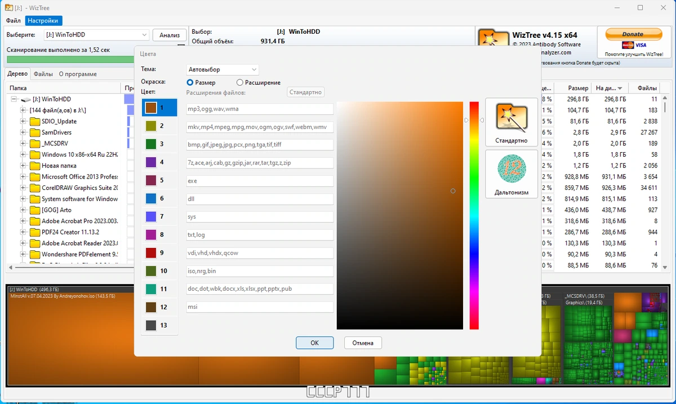The image size is (676, 404).
Task: Click the exe extensions field
Action: click(260, 181)
